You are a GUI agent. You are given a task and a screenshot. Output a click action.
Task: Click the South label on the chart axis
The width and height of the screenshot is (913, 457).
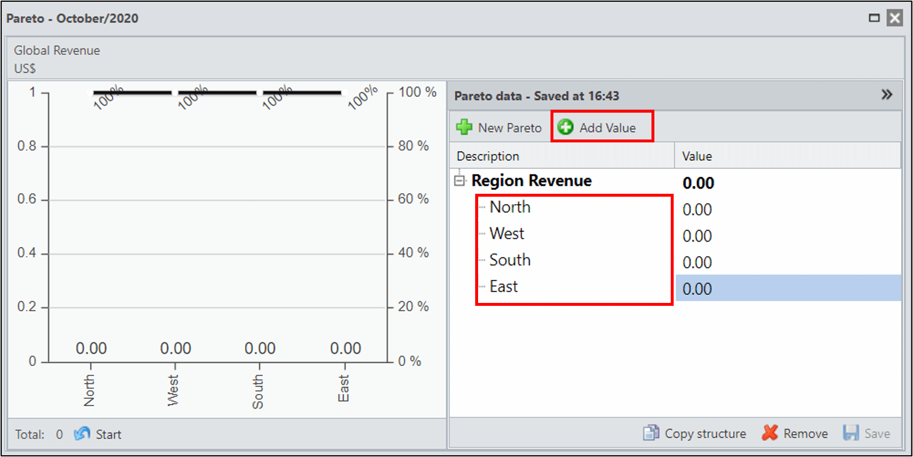tap(257, 392)
